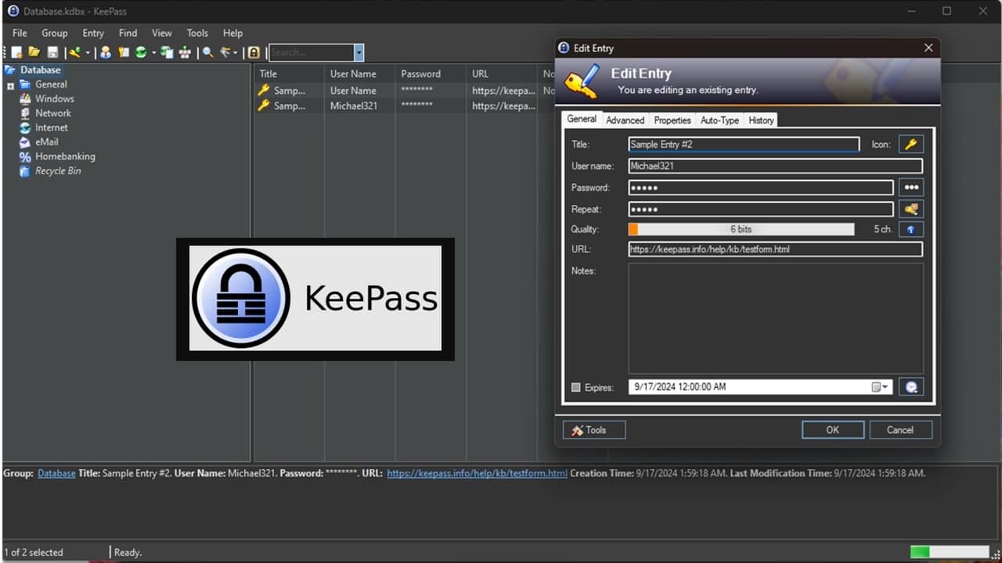Open the Find icon on the toolbar

point(207,52)
